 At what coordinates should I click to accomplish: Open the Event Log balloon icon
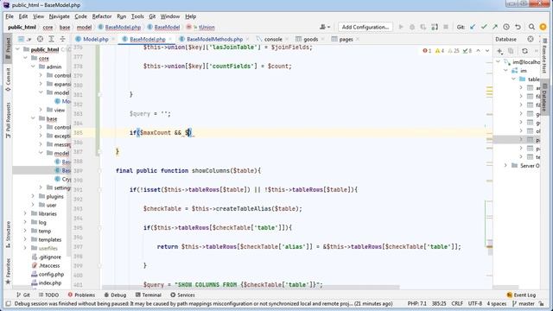pyautogui.click(x=521, y=295)
